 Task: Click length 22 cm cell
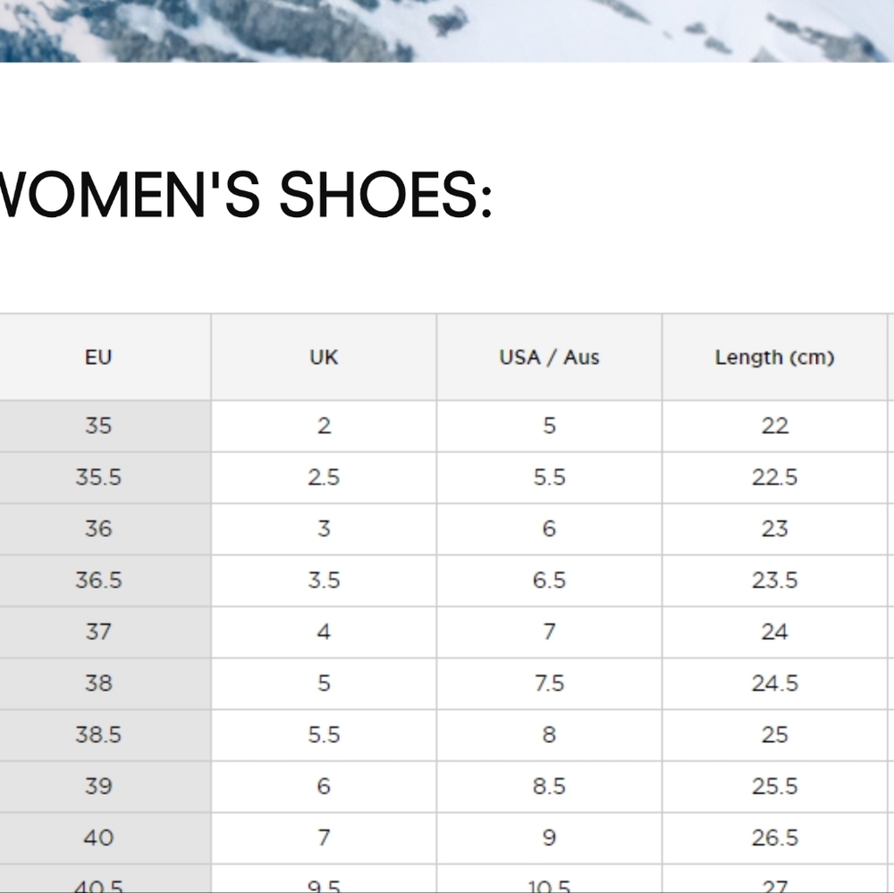coord(775,426)
